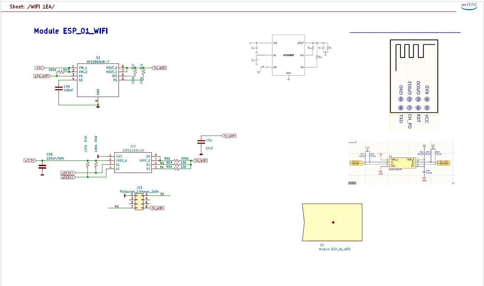Viewport: 484px width, 286px height.
Task: Click the PinSocket_2.54mm:_2x04 footprint text
Action: [x=139, y=191]
